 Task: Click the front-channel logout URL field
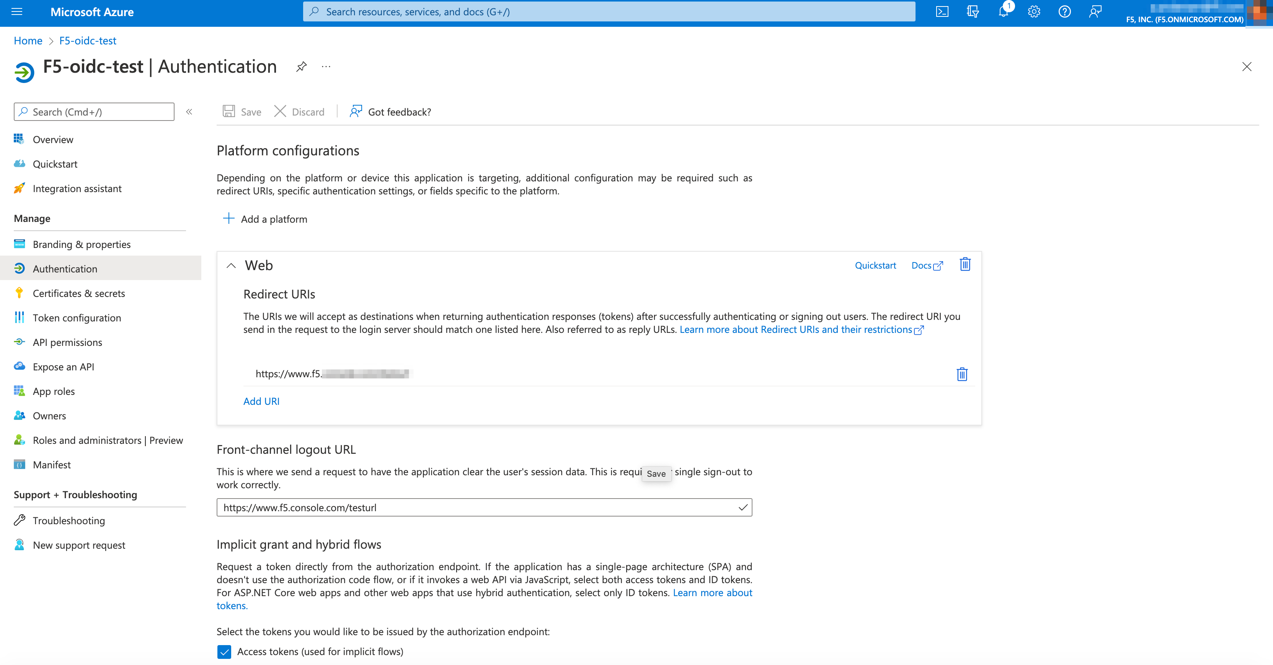[x=477, y=507]
